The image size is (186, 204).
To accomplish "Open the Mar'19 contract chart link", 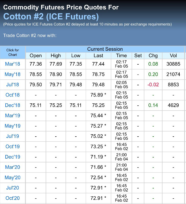I will click(x=13, y=116).
